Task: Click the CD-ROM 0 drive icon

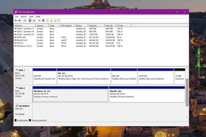Action: [17, 105]
